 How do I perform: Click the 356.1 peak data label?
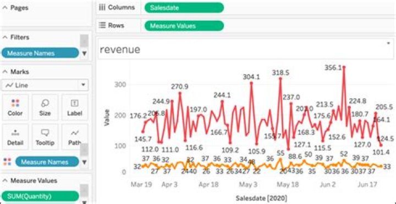point(333,68)
